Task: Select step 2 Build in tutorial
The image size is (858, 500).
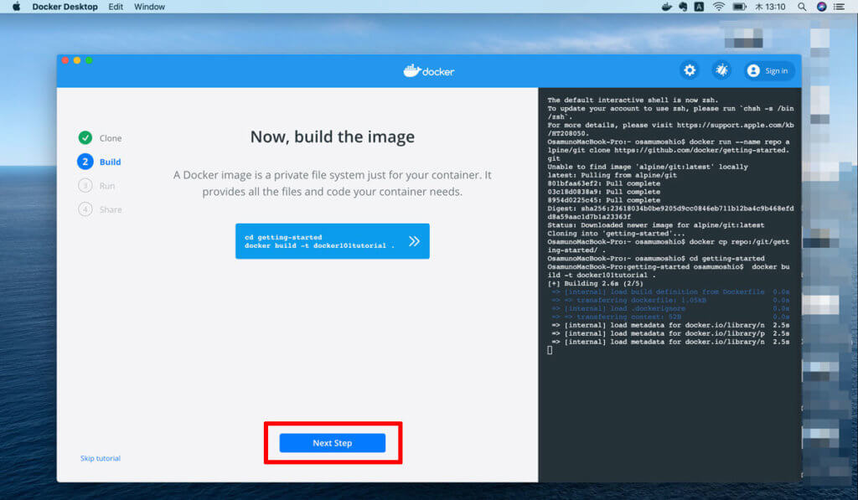Action: 85,162
